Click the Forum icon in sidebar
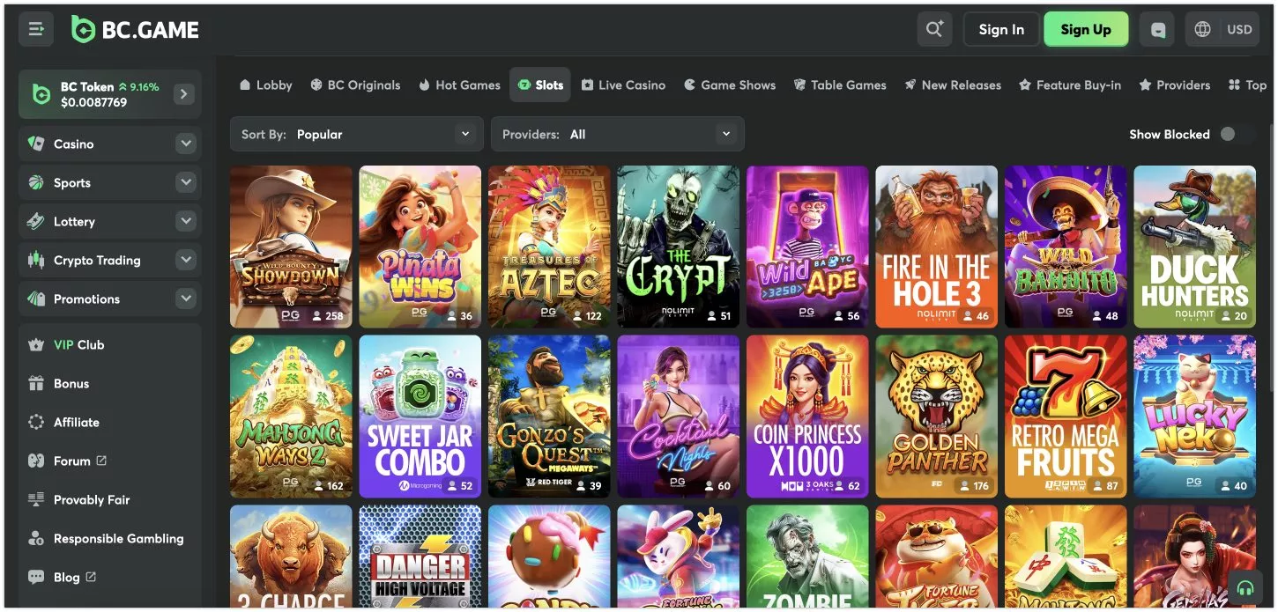 [36, 461]
